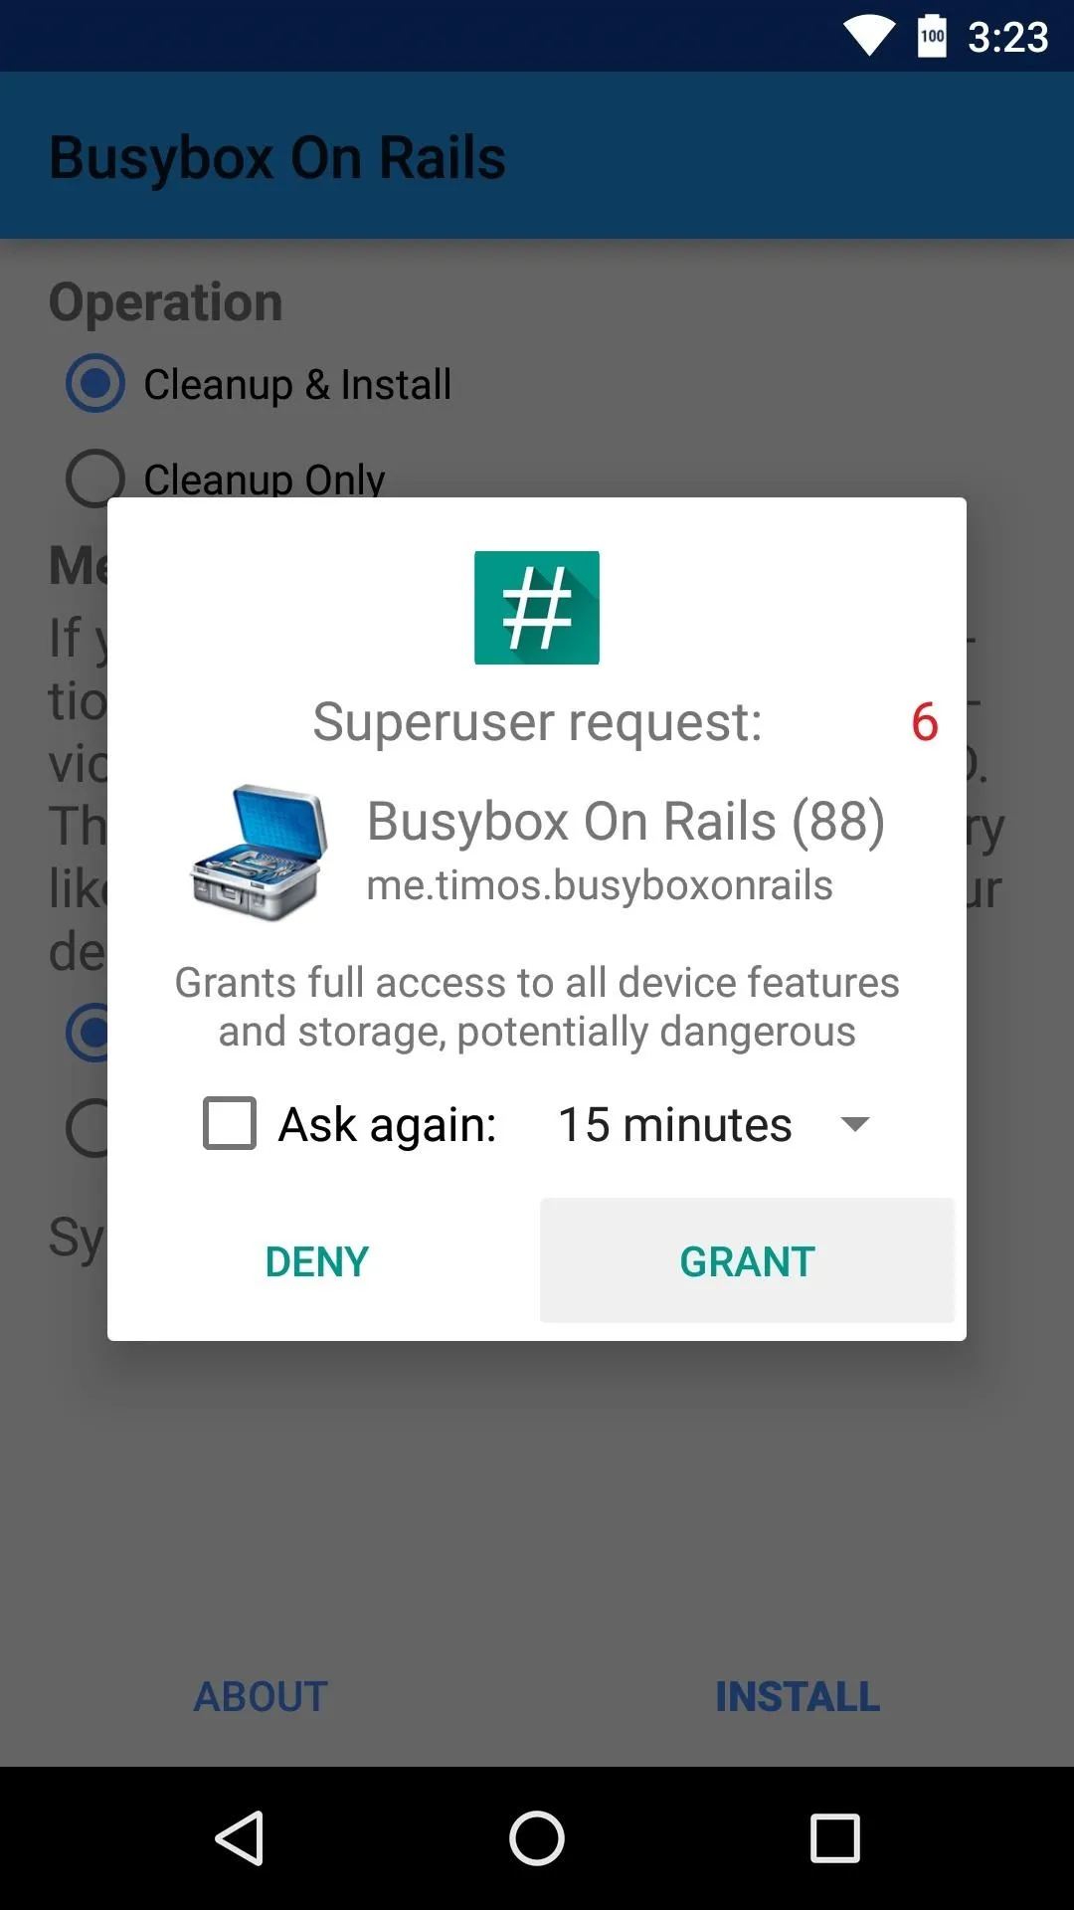Tap the me.timos.busyboxonrails package name
1074x1910 pixels.
coord(600,885)
